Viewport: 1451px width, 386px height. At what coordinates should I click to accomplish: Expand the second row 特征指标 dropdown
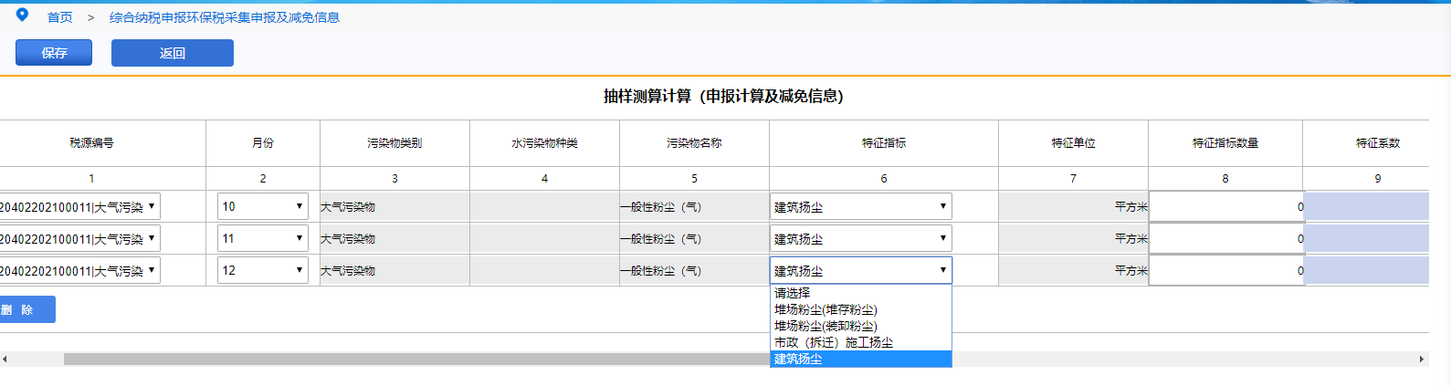click(860, 238)
